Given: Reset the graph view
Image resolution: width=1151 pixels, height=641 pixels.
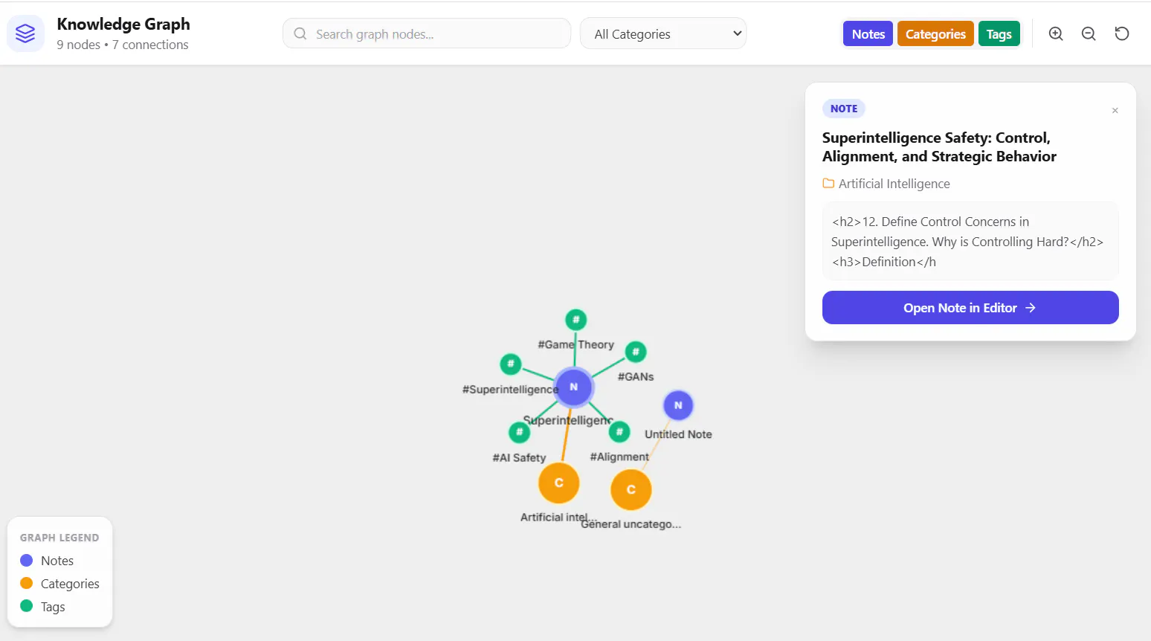Looking at the screenshot, I should click(x=1122, y=33).
